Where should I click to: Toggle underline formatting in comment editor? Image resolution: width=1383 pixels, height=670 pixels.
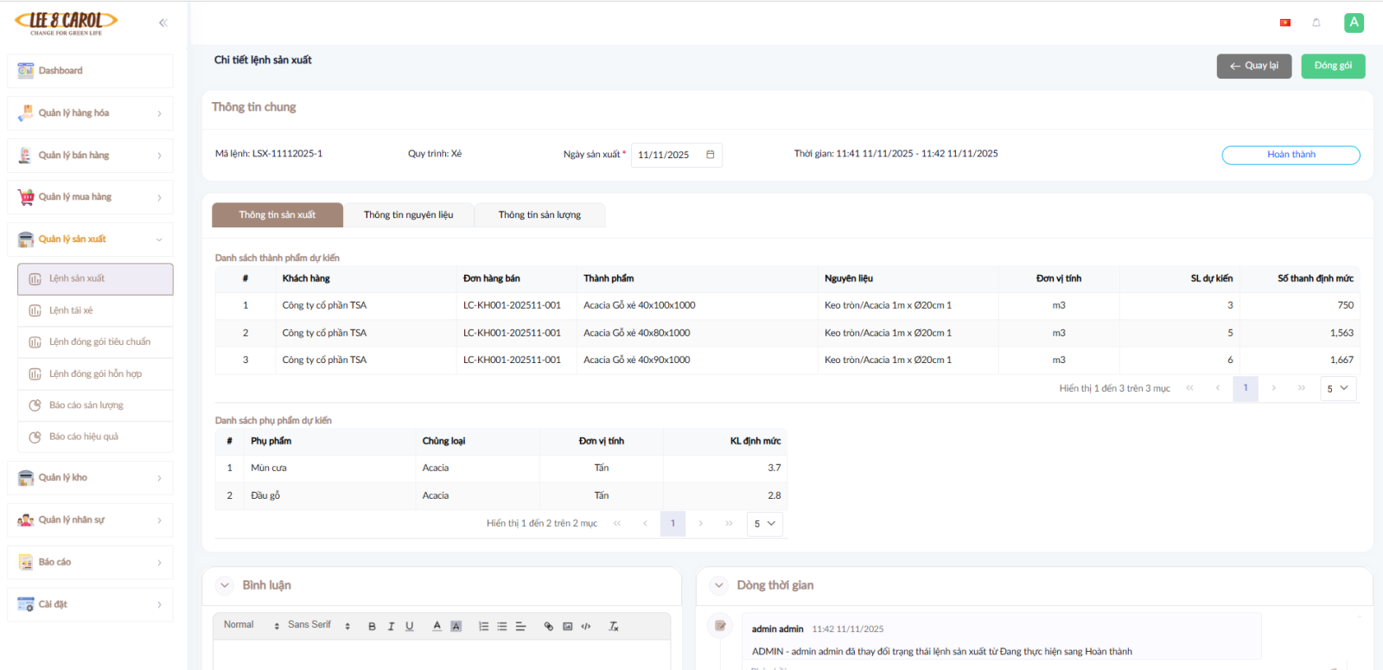tap(410, 626)
